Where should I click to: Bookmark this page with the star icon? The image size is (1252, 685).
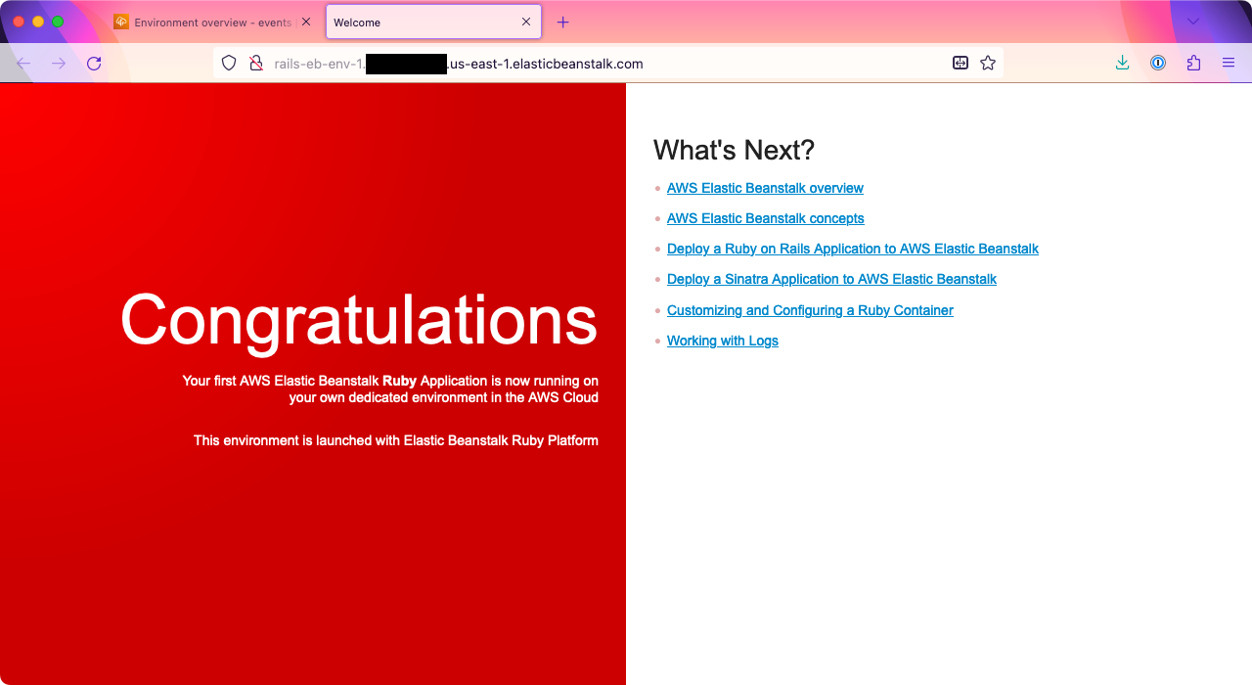[x=988, y=64]
